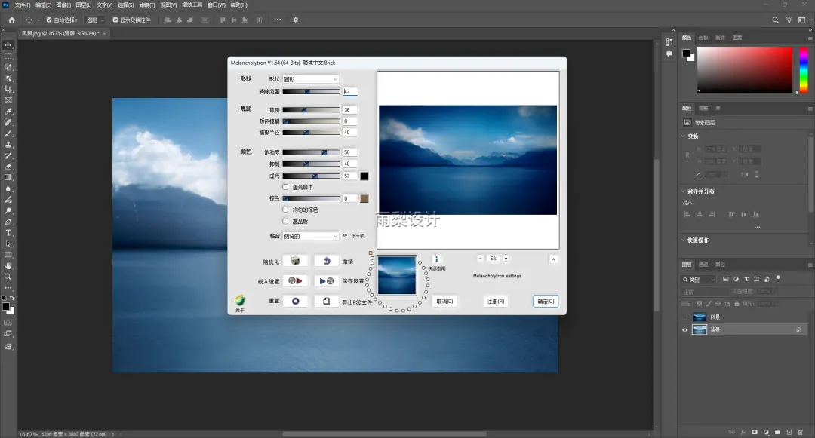Screen dimensions: 815x438
Task: Open the 滤镜(T) menu
Action: coord(146,5)
